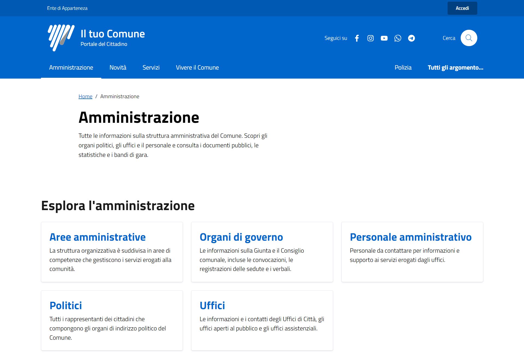Click the Il tuo Comune logo
This screenshot has width=524, height=361.
click(61, 38)
